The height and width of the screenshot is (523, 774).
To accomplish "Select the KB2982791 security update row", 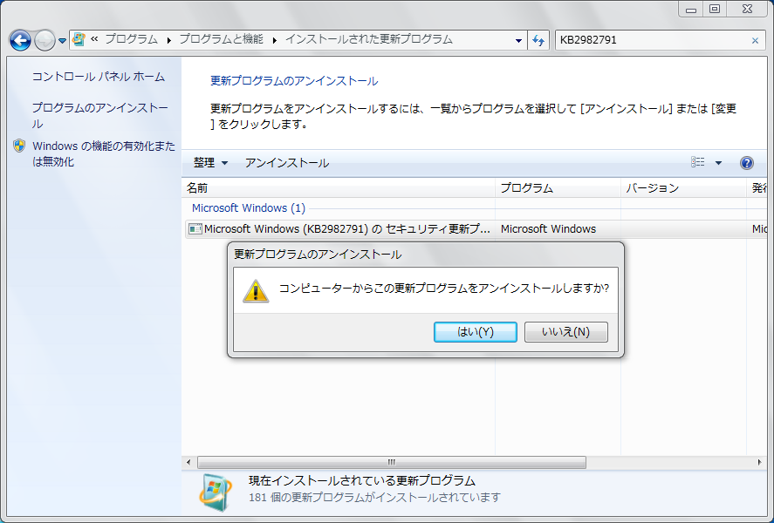I will point(476,228).
